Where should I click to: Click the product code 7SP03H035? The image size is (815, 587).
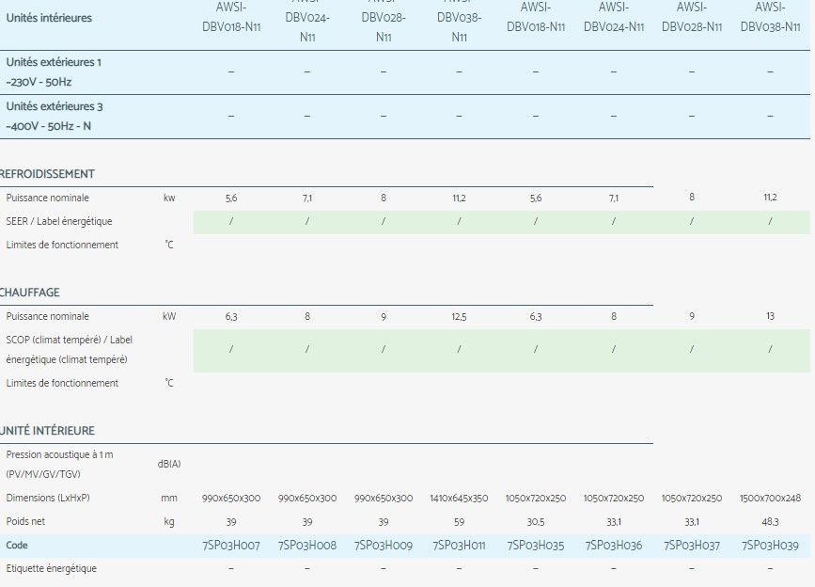pos(534,544)
